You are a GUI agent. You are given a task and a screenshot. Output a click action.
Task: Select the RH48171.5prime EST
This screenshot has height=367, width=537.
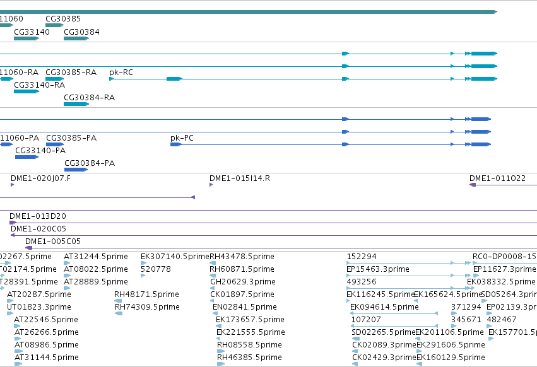pyautogui.click(x=118, y=301)
